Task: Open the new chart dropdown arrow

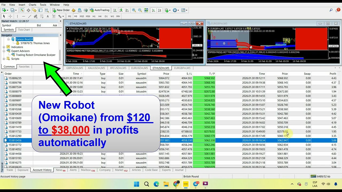Action: (x=7, y=10)
